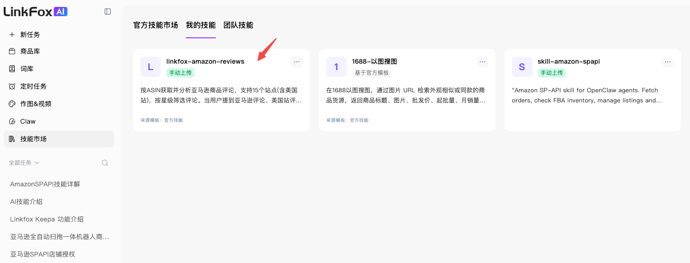690x263 pixels.
Task: Click the 词库 icon in sidebar
Action: tap(12, 69)
